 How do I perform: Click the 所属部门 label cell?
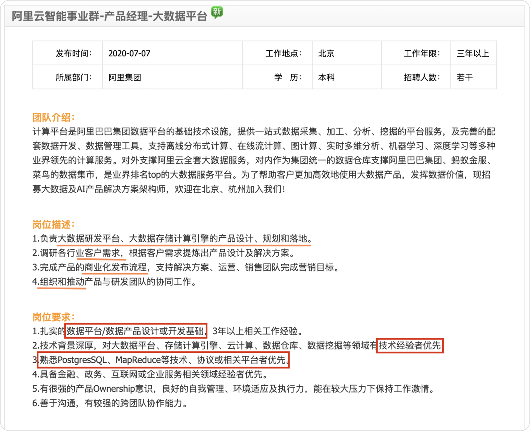[68, 77]
